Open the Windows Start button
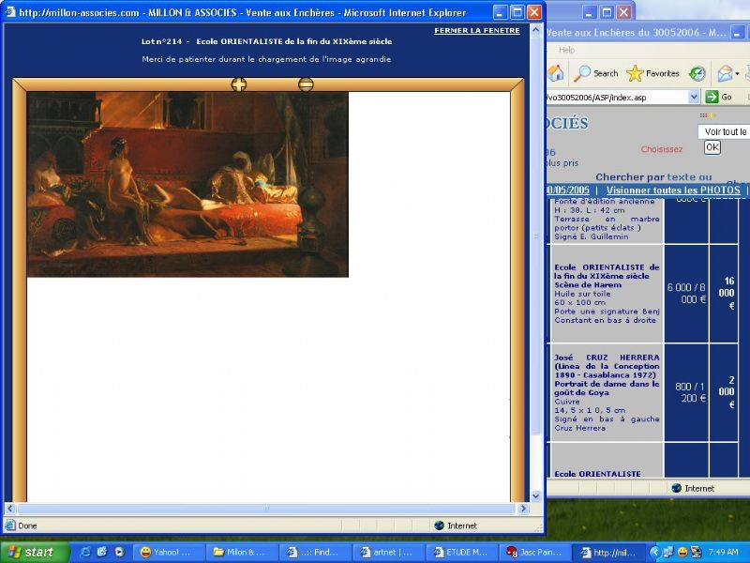This screenshot has height=563, width=750. 35,552
